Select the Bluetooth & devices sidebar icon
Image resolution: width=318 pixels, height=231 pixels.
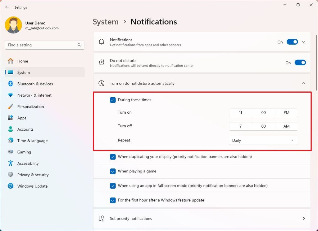10,84
